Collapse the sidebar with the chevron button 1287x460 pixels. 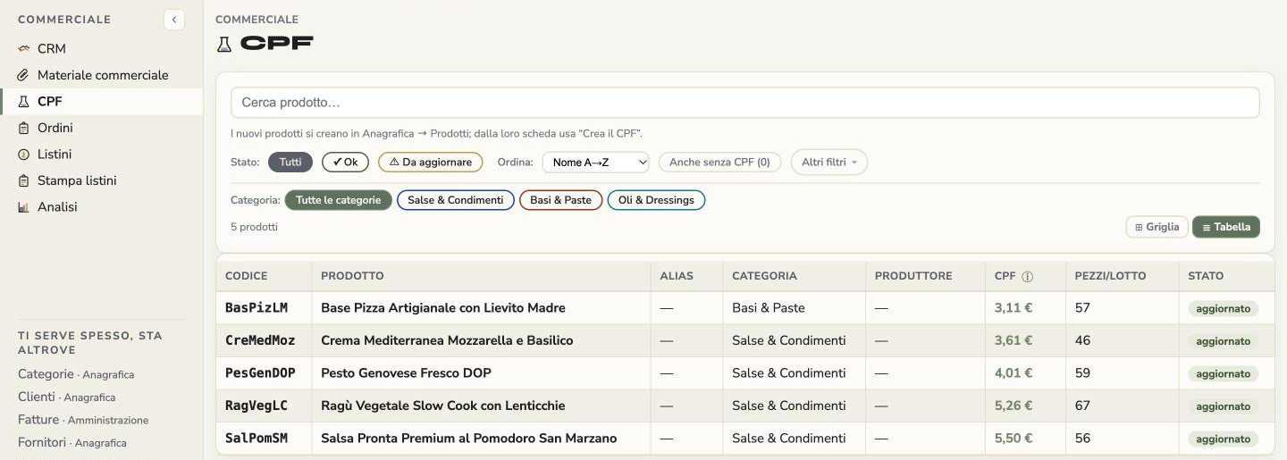point(174,20)
